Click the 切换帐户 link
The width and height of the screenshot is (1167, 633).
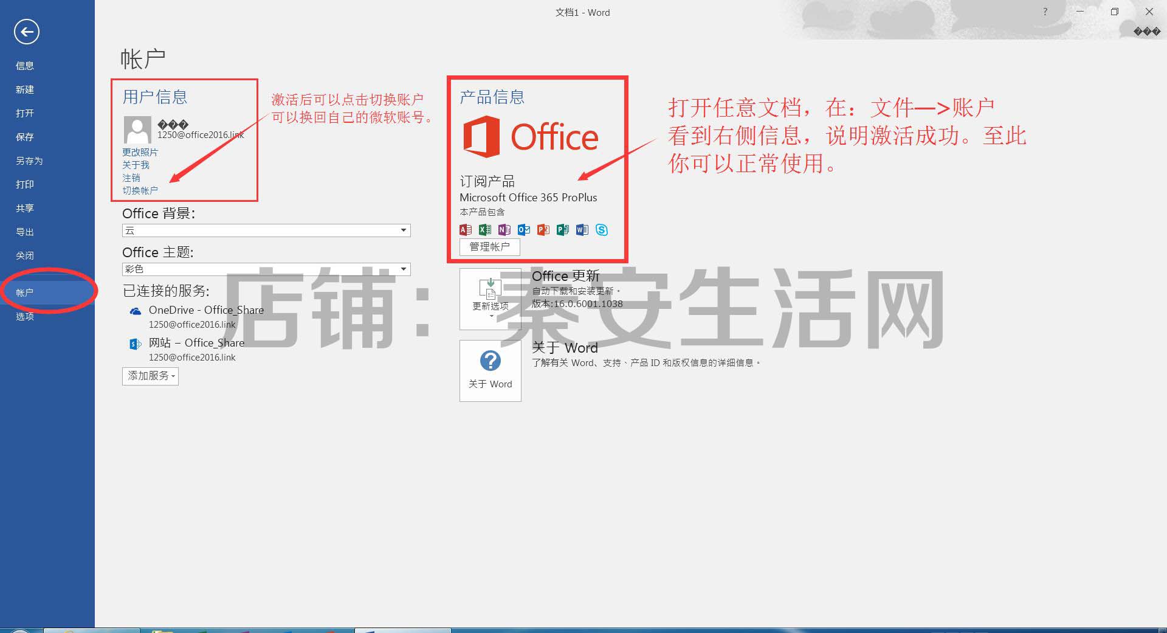(x=140, y=190)
